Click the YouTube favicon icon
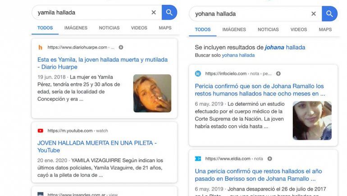 (x=40, y=131)
